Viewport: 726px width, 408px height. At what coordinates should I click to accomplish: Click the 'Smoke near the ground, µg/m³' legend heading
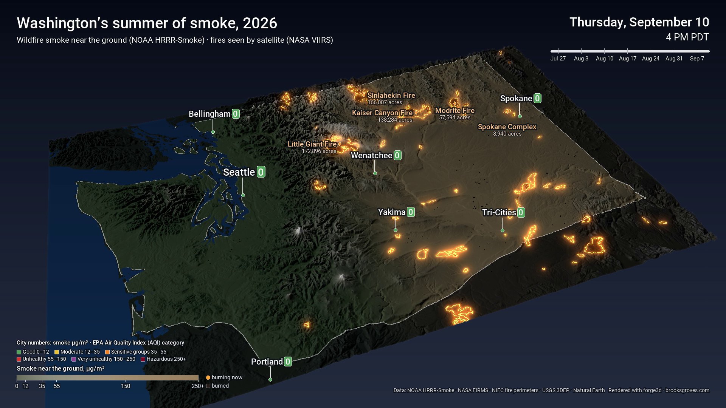[x=60, y=369]
